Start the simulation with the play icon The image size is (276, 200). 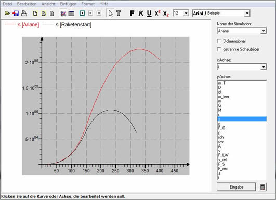tap(82, 13)
